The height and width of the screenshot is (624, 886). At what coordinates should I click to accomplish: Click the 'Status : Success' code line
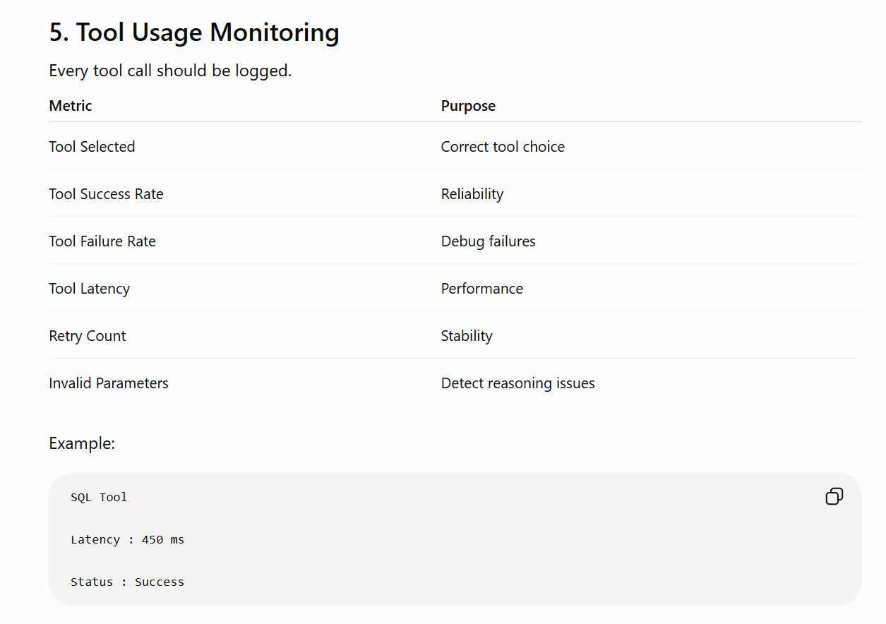click(127, 582)
